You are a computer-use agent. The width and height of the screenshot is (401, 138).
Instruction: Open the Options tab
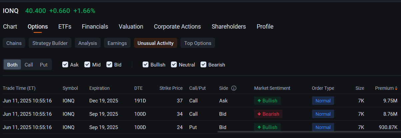pos(38,27)
